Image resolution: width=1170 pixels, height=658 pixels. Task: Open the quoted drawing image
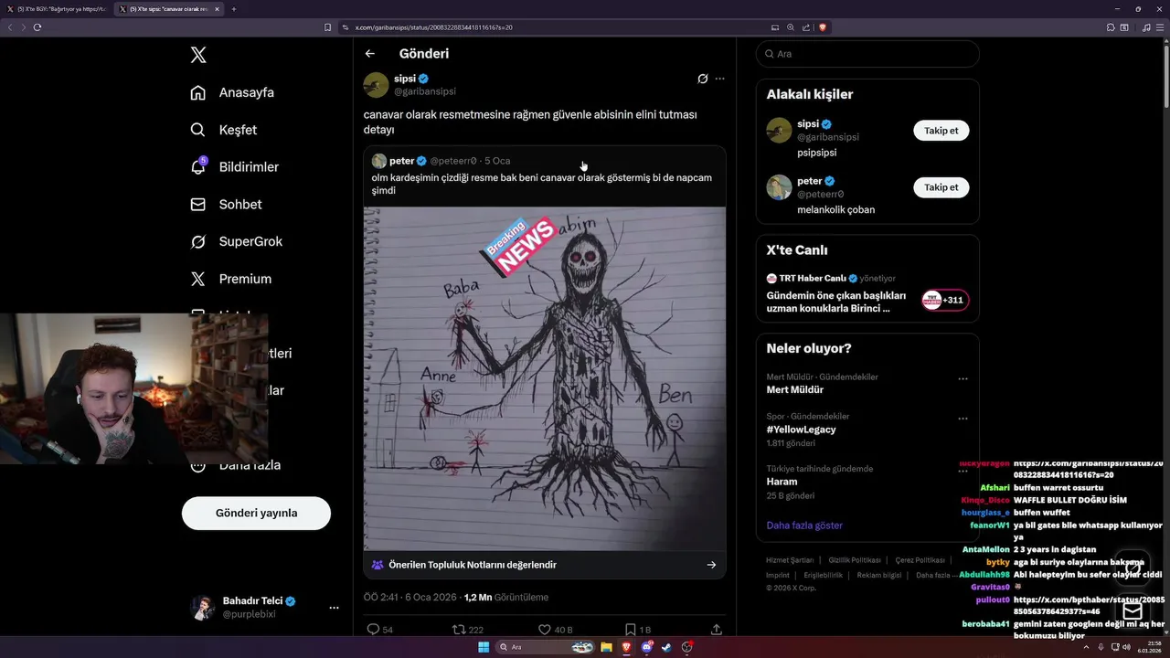pyautogui.click(x=545, y=378)
